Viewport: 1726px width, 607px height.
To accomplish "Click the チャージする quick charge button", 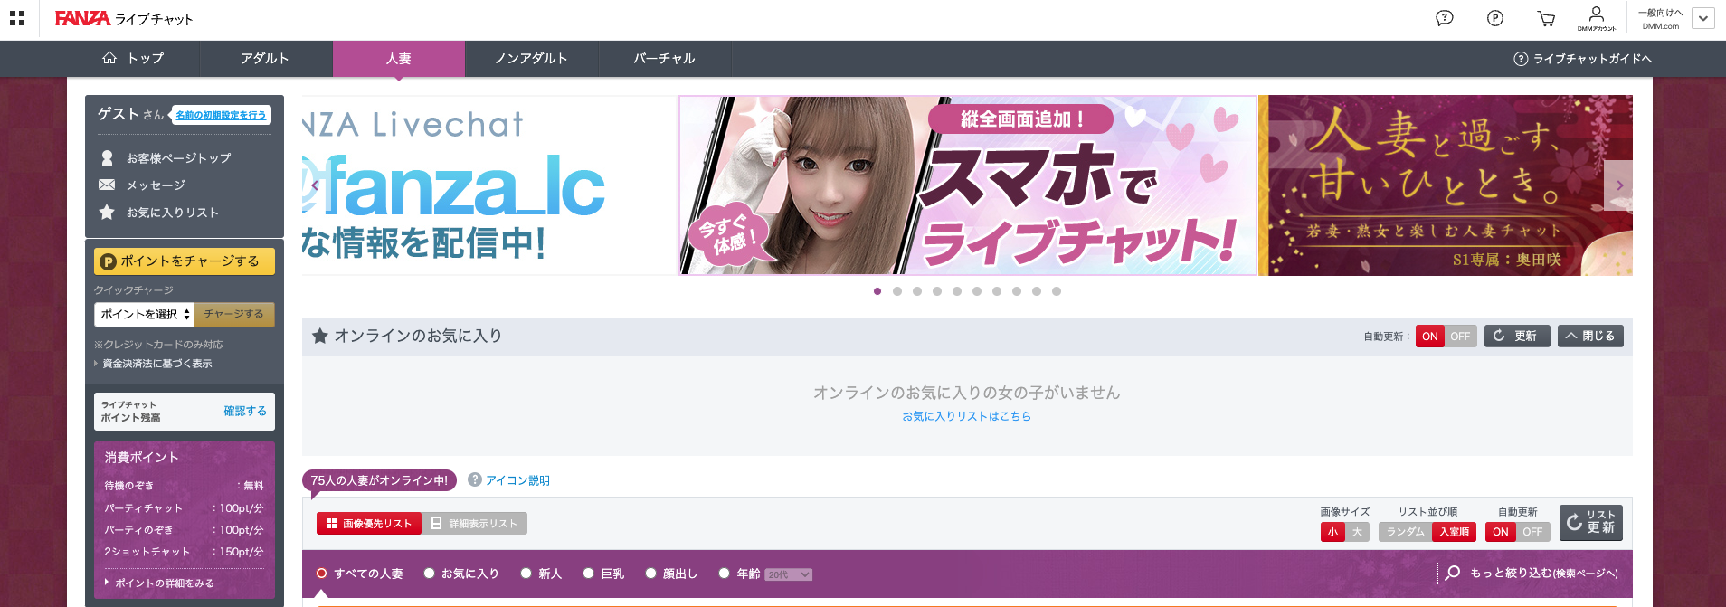I will click(x=234, y=314).
